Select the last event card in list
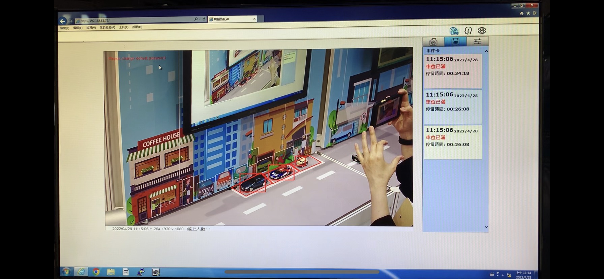 pyautogui.click(x=453, y=142)
